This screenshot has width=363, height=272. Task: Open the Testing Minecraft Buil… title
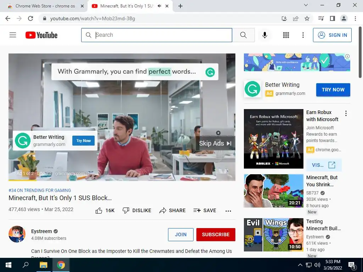click(x=323, y=225)
